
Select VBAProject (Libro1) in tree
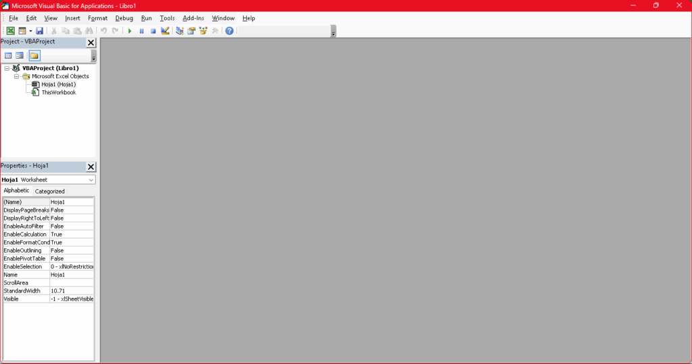pos(50,68)
